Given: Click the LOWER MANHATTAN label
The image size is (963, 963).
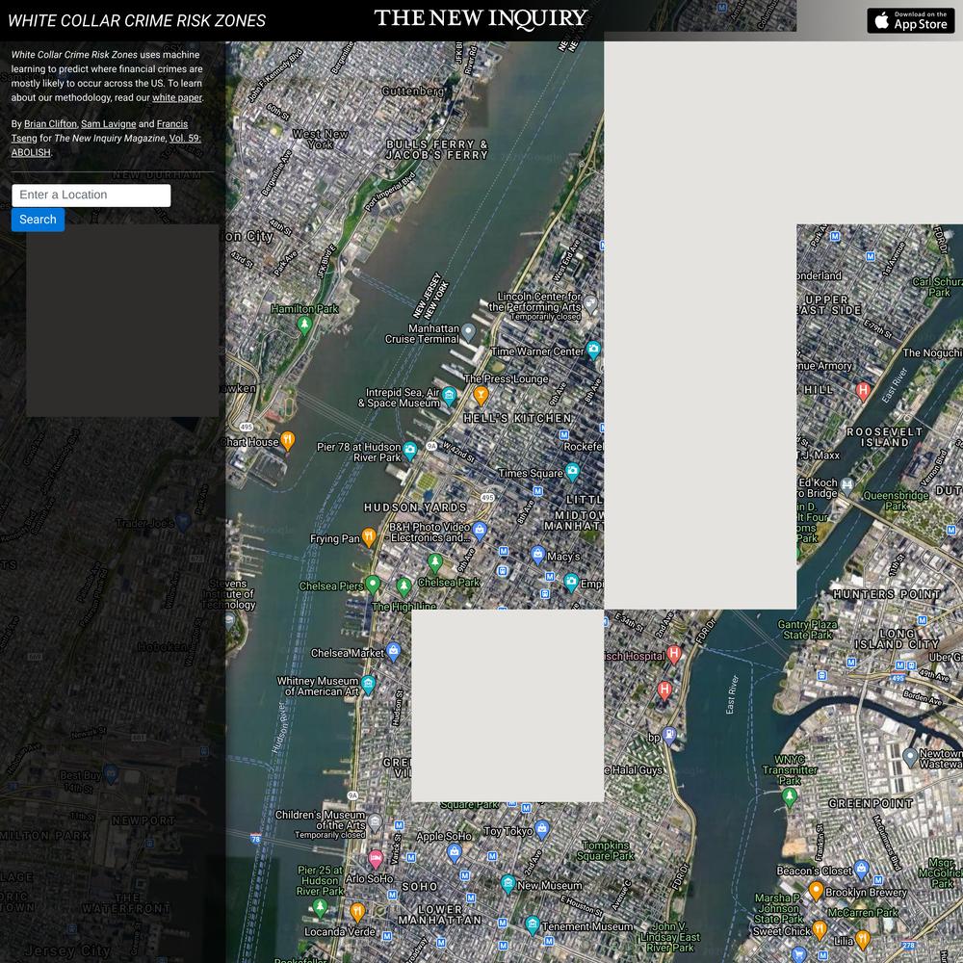Looking at the screenshot, I should [x=440, y=915].
